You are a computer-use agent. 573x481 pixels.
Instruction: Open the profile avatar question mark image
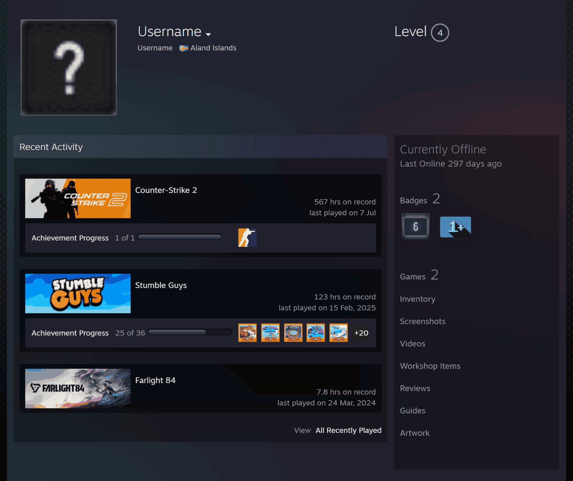pyautogui.click(x=69, y=67)
